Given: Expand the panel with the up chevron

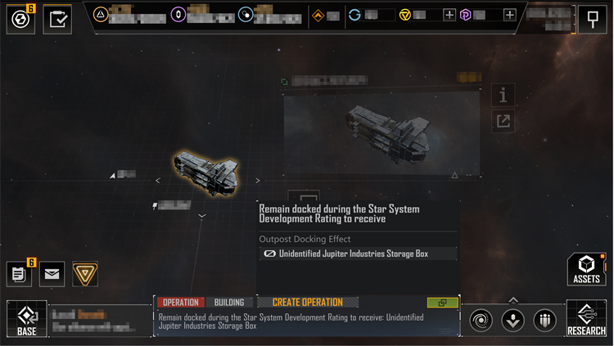Looking at the screenshot, I should [513, 300].
